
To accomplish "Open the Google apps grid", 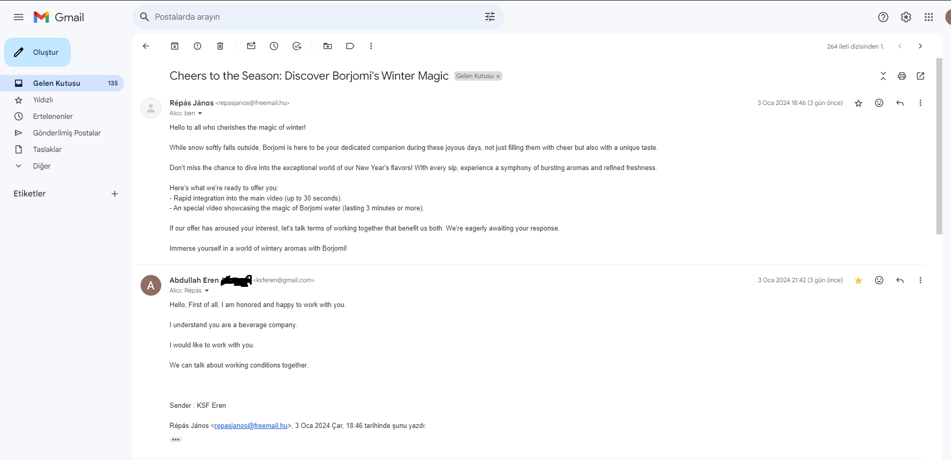I will coord(929,17).
